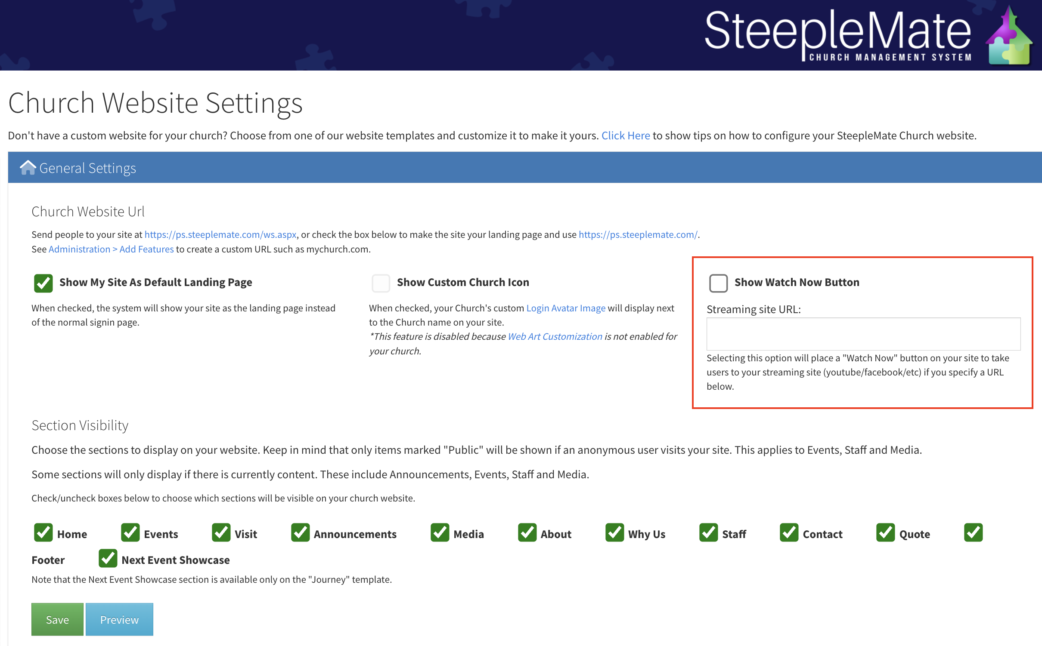This screenshot has height=646, width=1042.
Task: Click the Church Website Settings heading
Action: 155,103
